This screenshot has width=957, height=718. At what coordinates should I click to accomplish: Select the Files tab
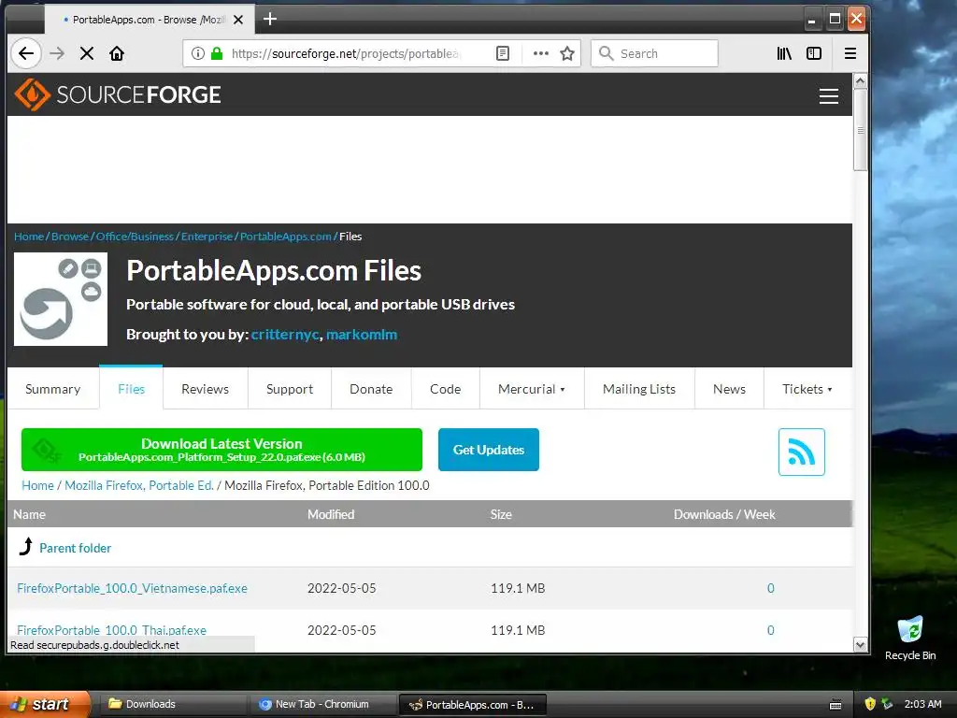(x=131, y=389)
